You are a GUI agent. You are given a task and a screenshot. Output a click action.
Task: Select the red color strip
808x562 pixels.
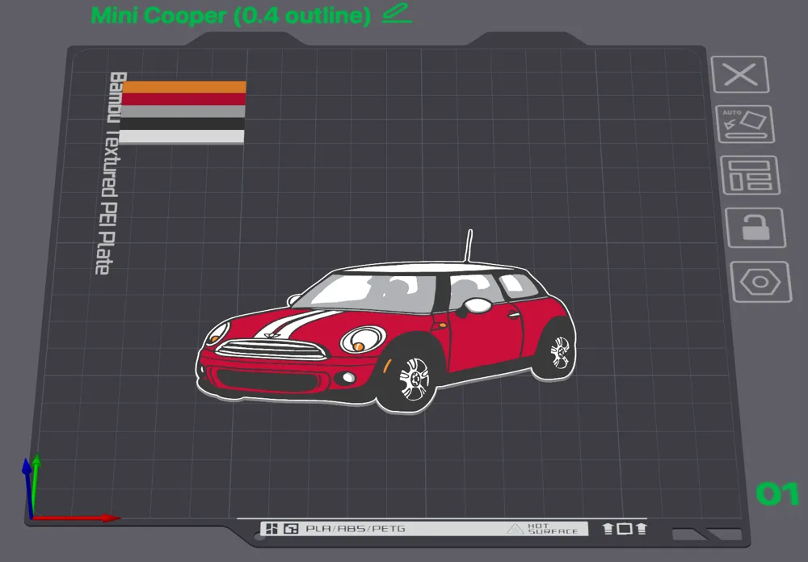pyautogui.click(x=184, y=99)
